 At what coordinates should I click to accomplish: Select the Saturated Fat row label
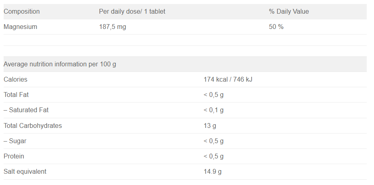[x=26, y=110]
